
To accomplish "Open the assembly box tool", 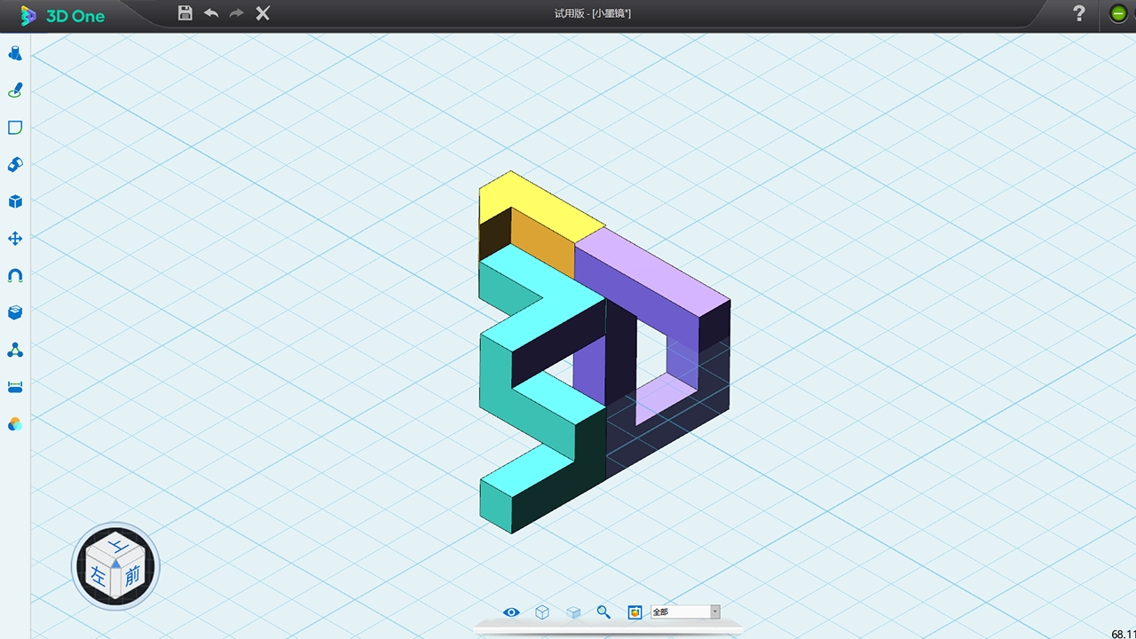I will 15,312.
